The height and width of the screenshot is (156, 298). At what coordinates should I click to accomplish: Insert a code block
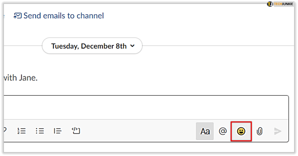pyautogui.click(x=76, y=130)
